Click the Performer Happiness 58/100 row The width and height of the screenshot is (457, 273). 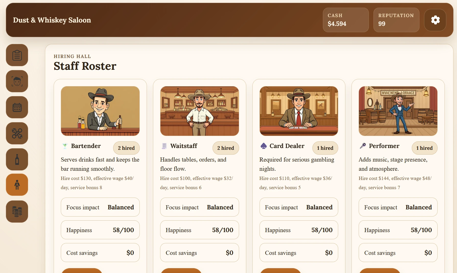[x=398, y=230]
